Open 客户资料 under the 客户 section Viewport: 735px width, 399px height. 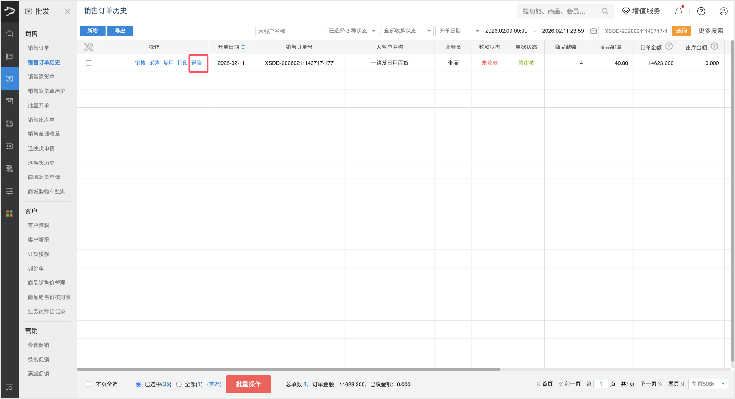point(38,225)
